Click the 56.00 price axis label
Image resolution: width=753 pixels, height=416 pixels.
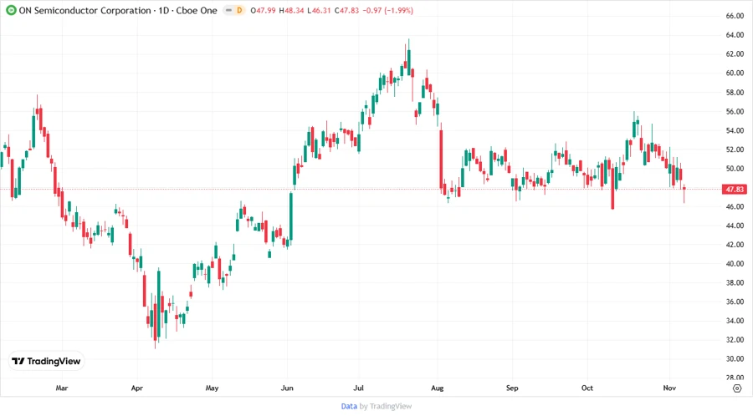pyautogui.click(x=735, y=111)
